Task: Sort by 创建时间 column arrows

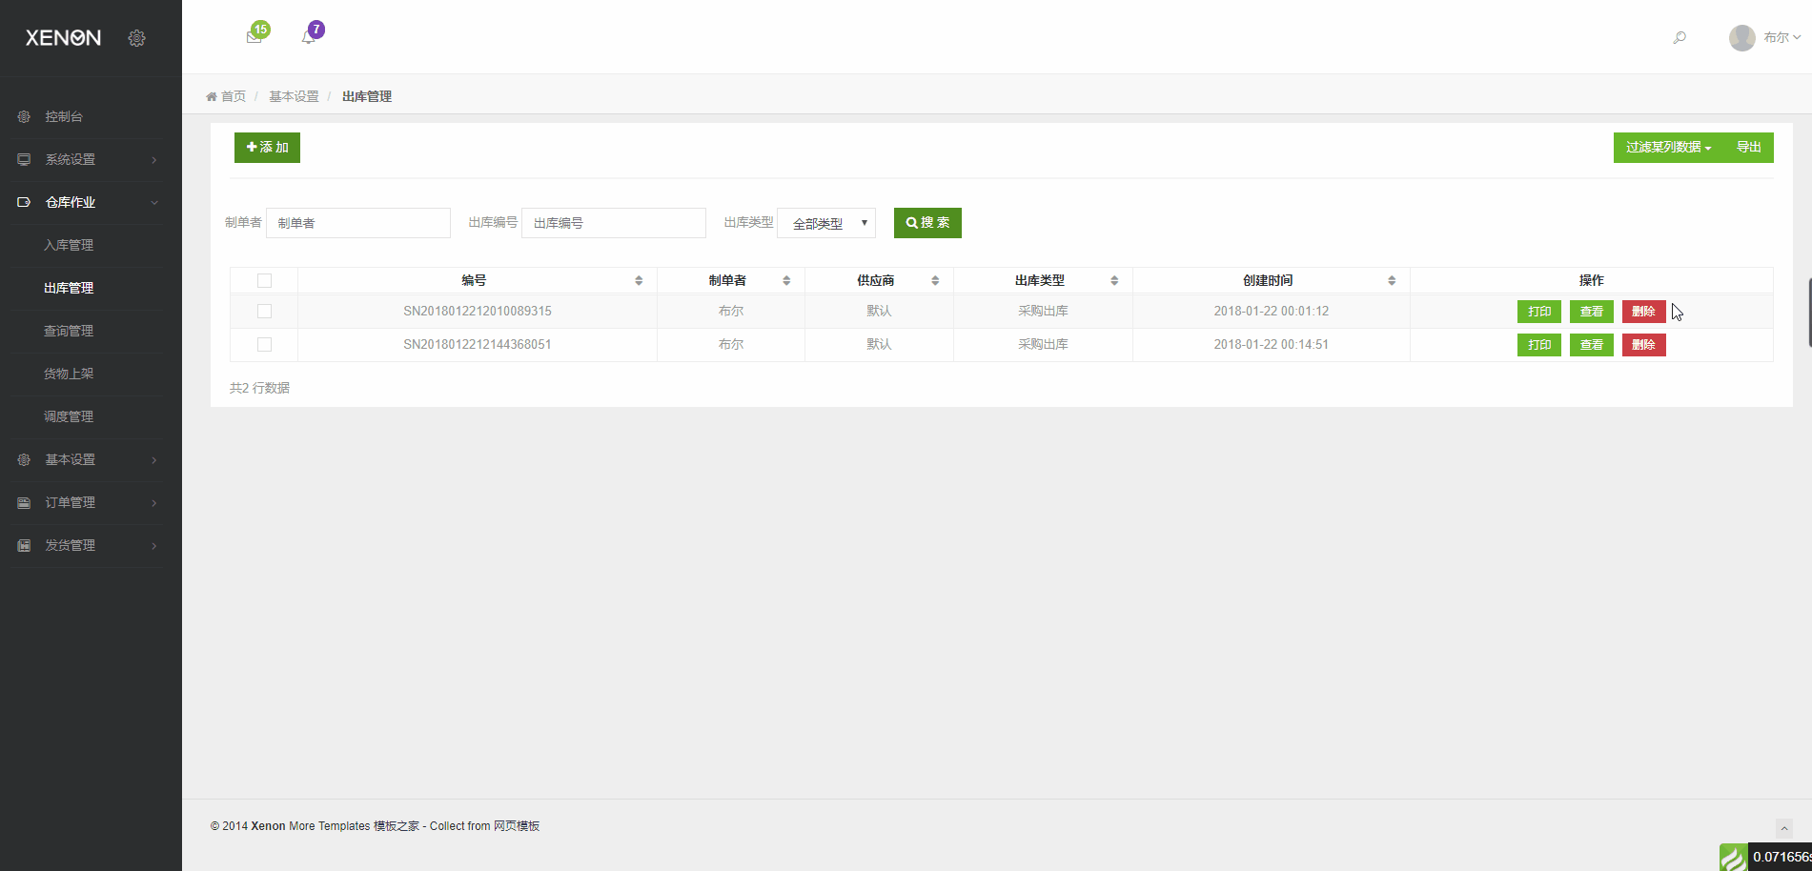Action: (1392, 280)
